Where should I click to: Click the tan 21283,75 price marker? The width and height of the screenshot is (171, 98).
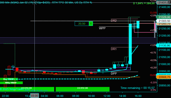coord(164,24)
